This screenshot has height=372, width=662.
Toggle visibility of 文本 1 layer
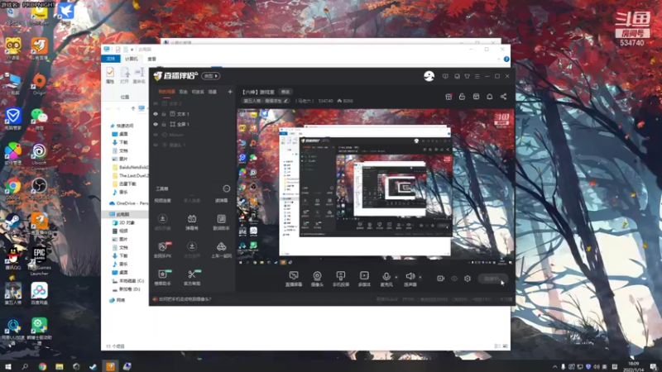[156, 114]
